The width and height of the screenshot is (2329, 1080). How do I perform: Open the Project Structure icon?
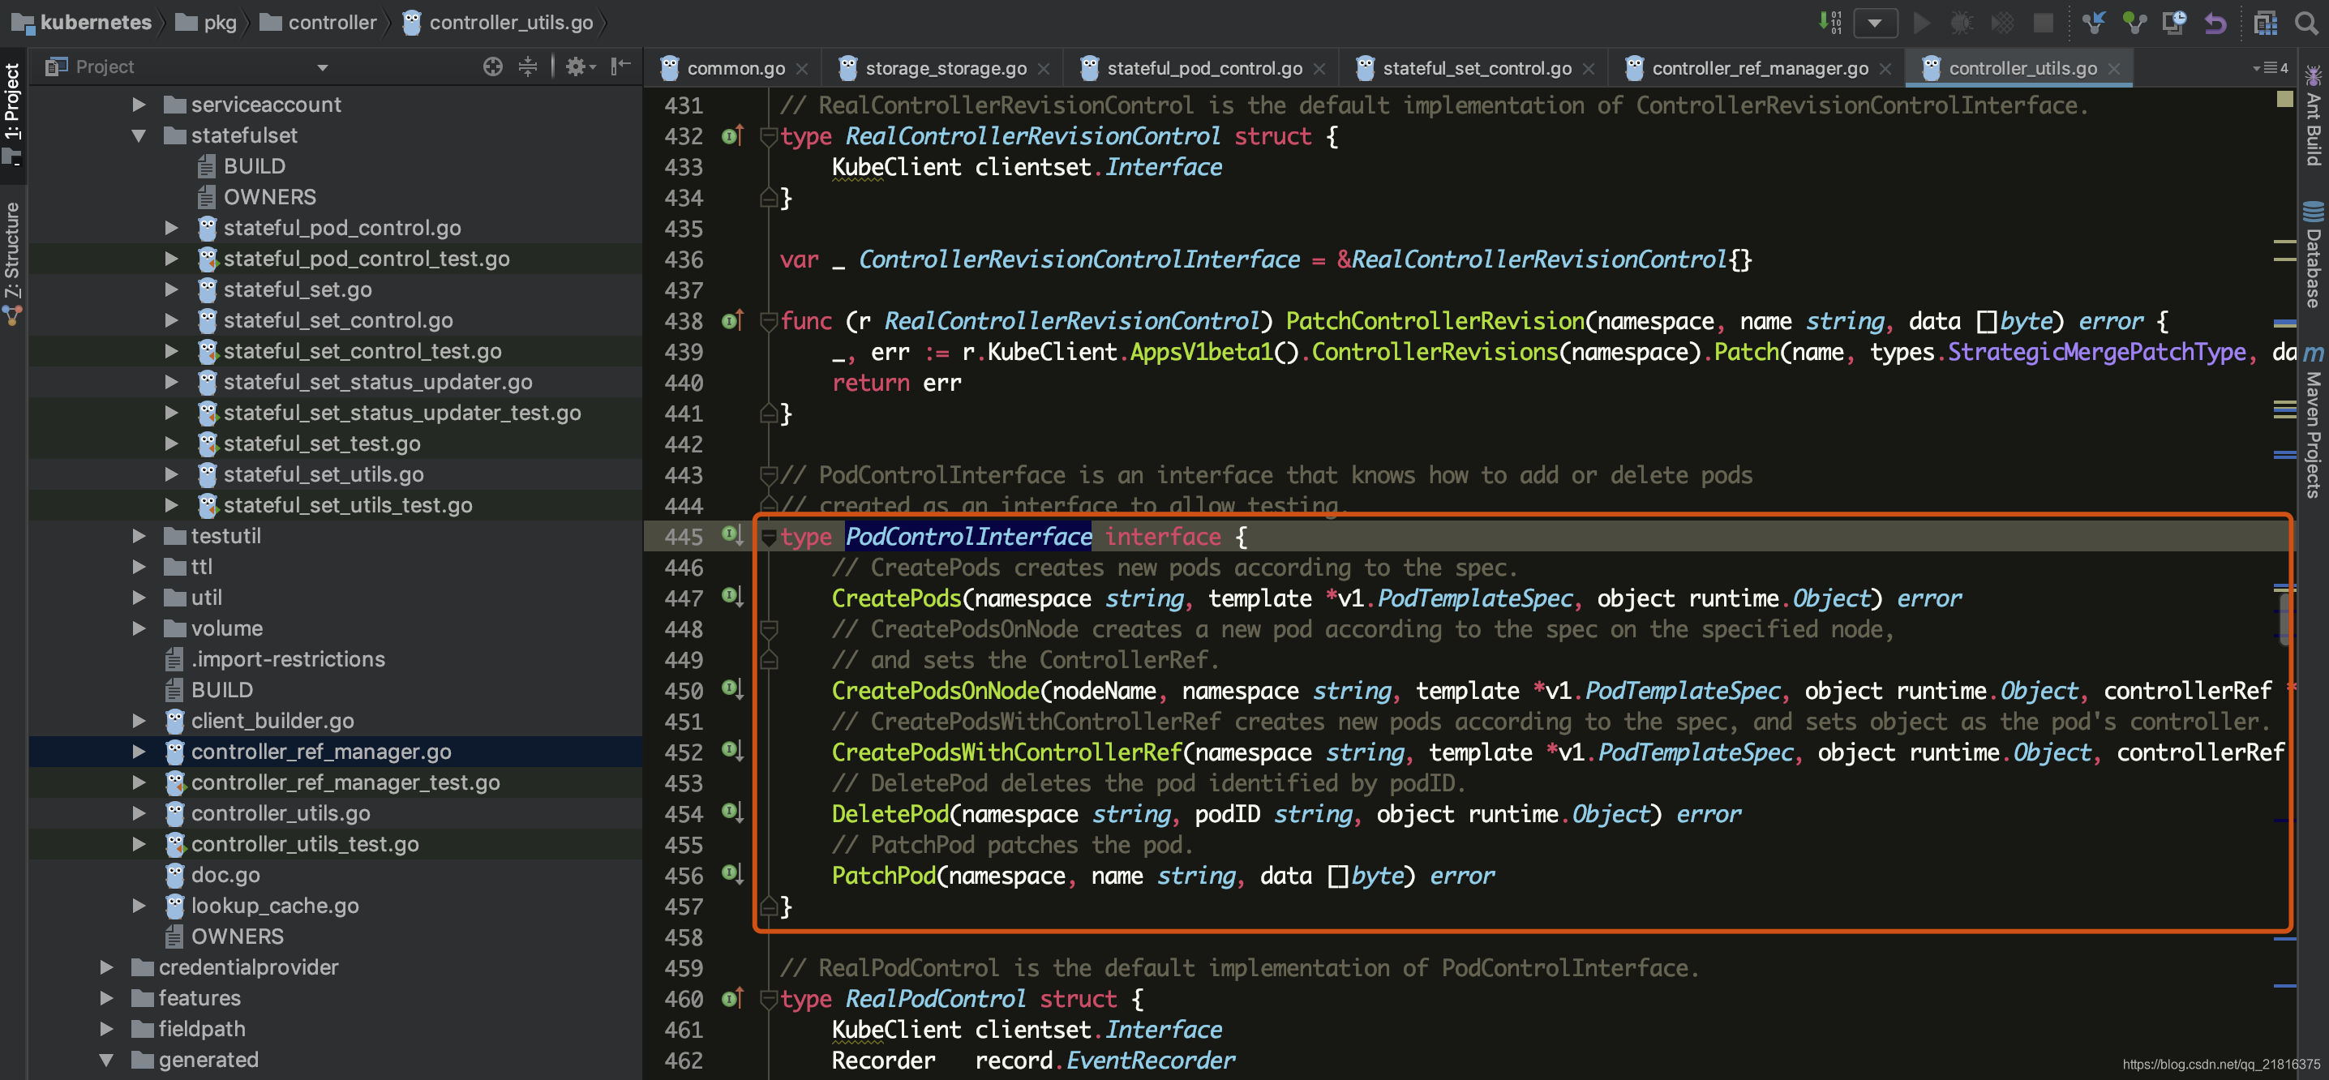(2266, 23)
